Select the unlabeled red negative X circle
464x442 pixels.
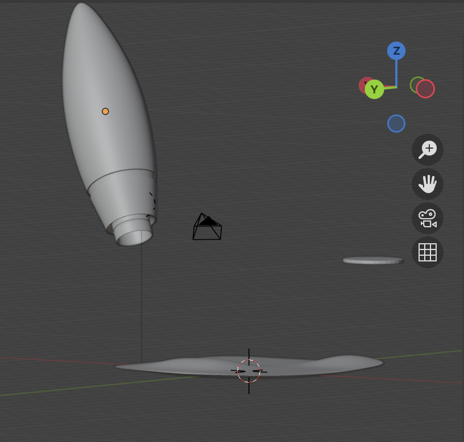pyautogui.click(x=425, y=89)
